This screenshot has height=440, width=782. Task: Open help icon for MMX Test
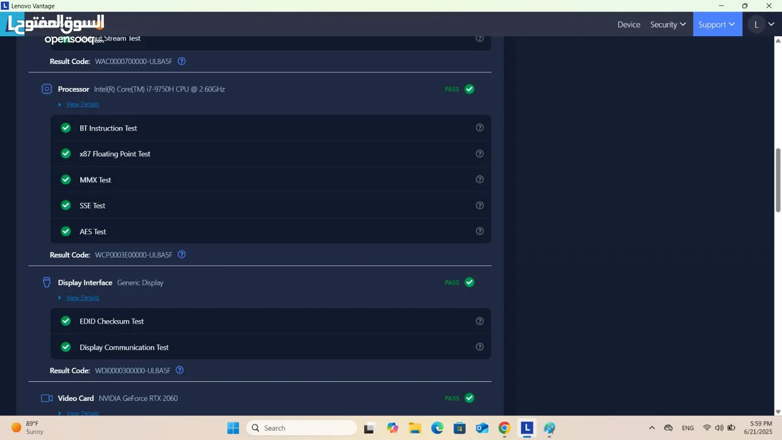[x=480, y=180]
